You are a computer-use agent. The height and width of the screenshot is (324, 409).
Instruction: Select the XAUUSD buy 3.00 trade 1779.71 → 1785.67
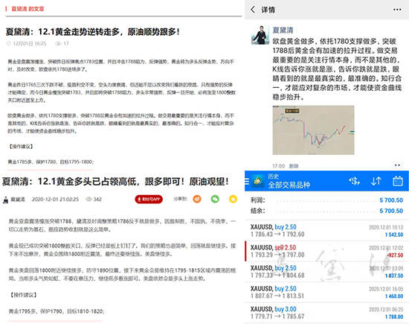tap(326, 313)
